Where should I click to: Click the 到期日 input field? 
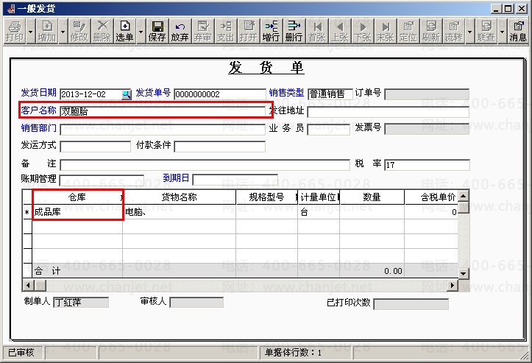coord(235,180)
